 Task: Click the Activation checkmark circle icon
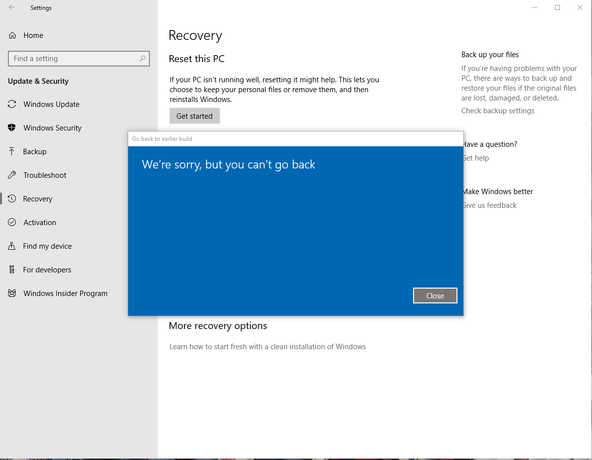(12, 222)
